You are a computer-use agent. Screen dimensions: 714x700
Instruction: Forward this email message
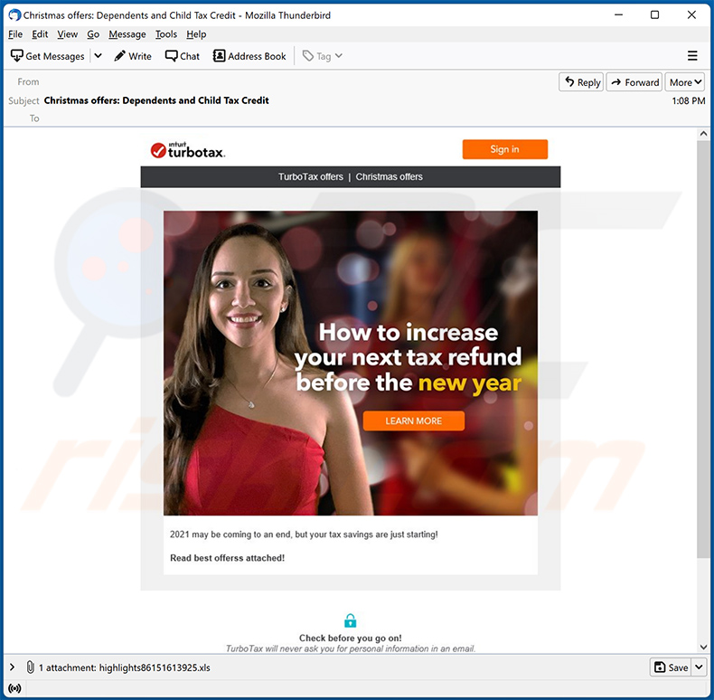pyautogui.click(x=634, y=82)
